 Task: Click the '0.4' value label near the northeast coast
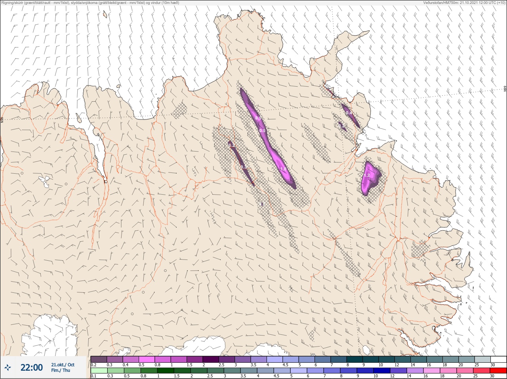[349, 113]
